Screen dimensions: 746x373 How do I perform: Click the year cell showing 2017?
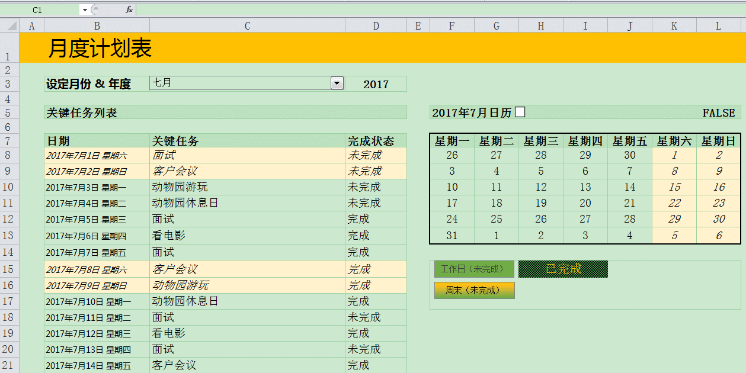pos(376,84)
